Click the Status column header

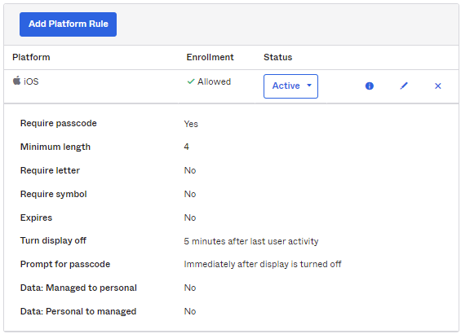(x=278, y=57)
